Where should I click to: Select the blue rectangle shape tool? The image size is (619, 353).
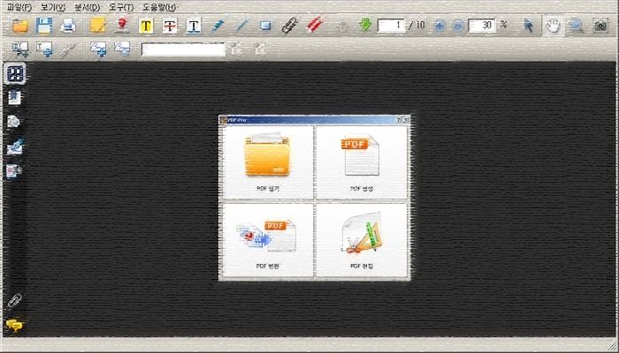265,26
